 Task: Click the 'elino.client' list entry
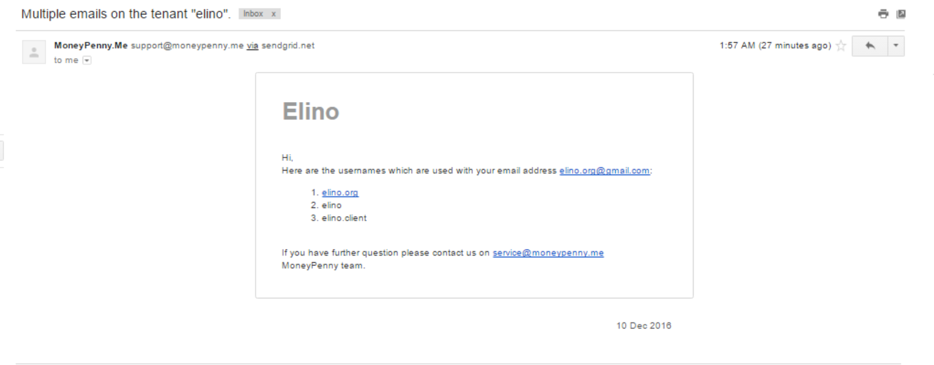click(x=344, y=218)
